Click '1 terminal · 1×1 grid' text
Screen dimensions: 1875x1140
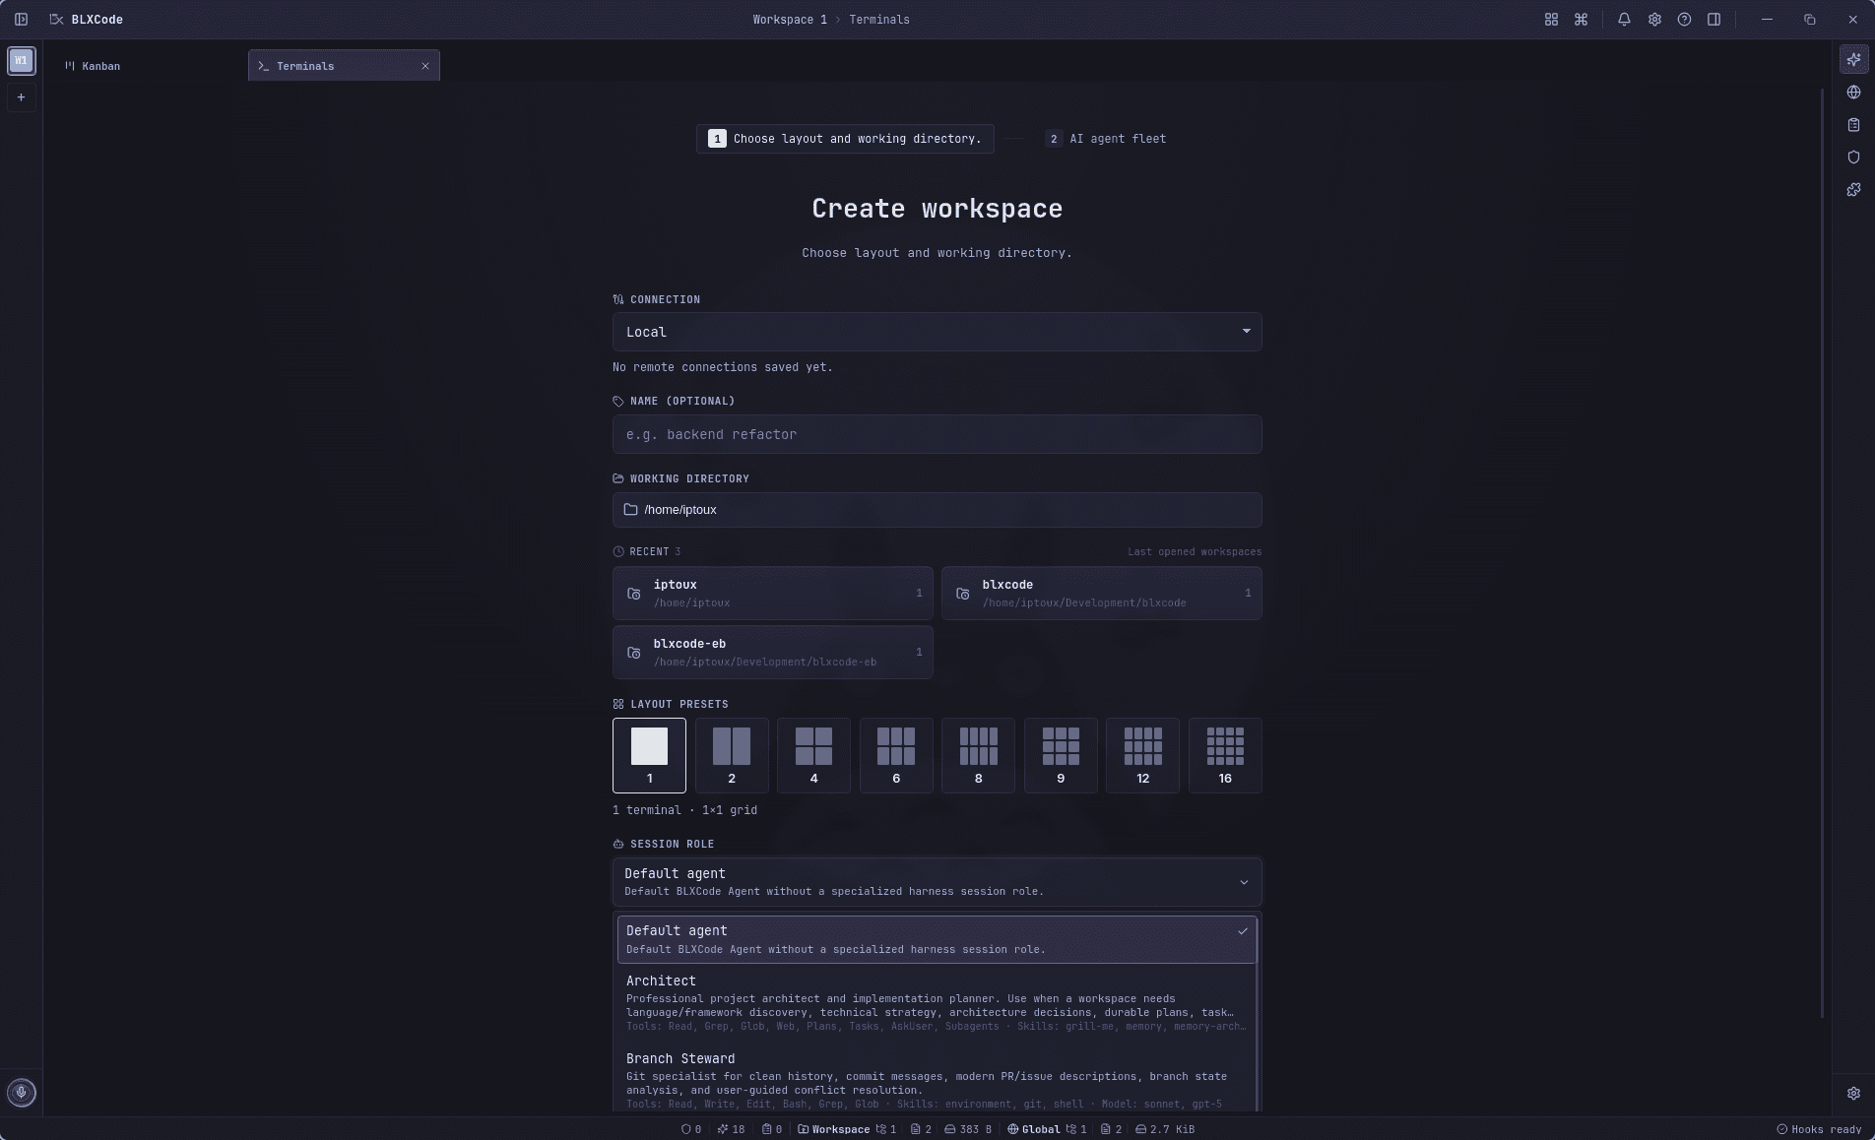[x=684, y=810]
